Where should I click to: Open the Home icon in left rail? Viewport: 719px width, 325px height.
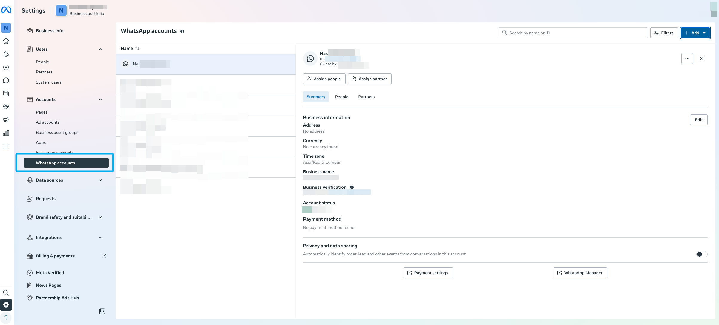click(x=6, y=41)
